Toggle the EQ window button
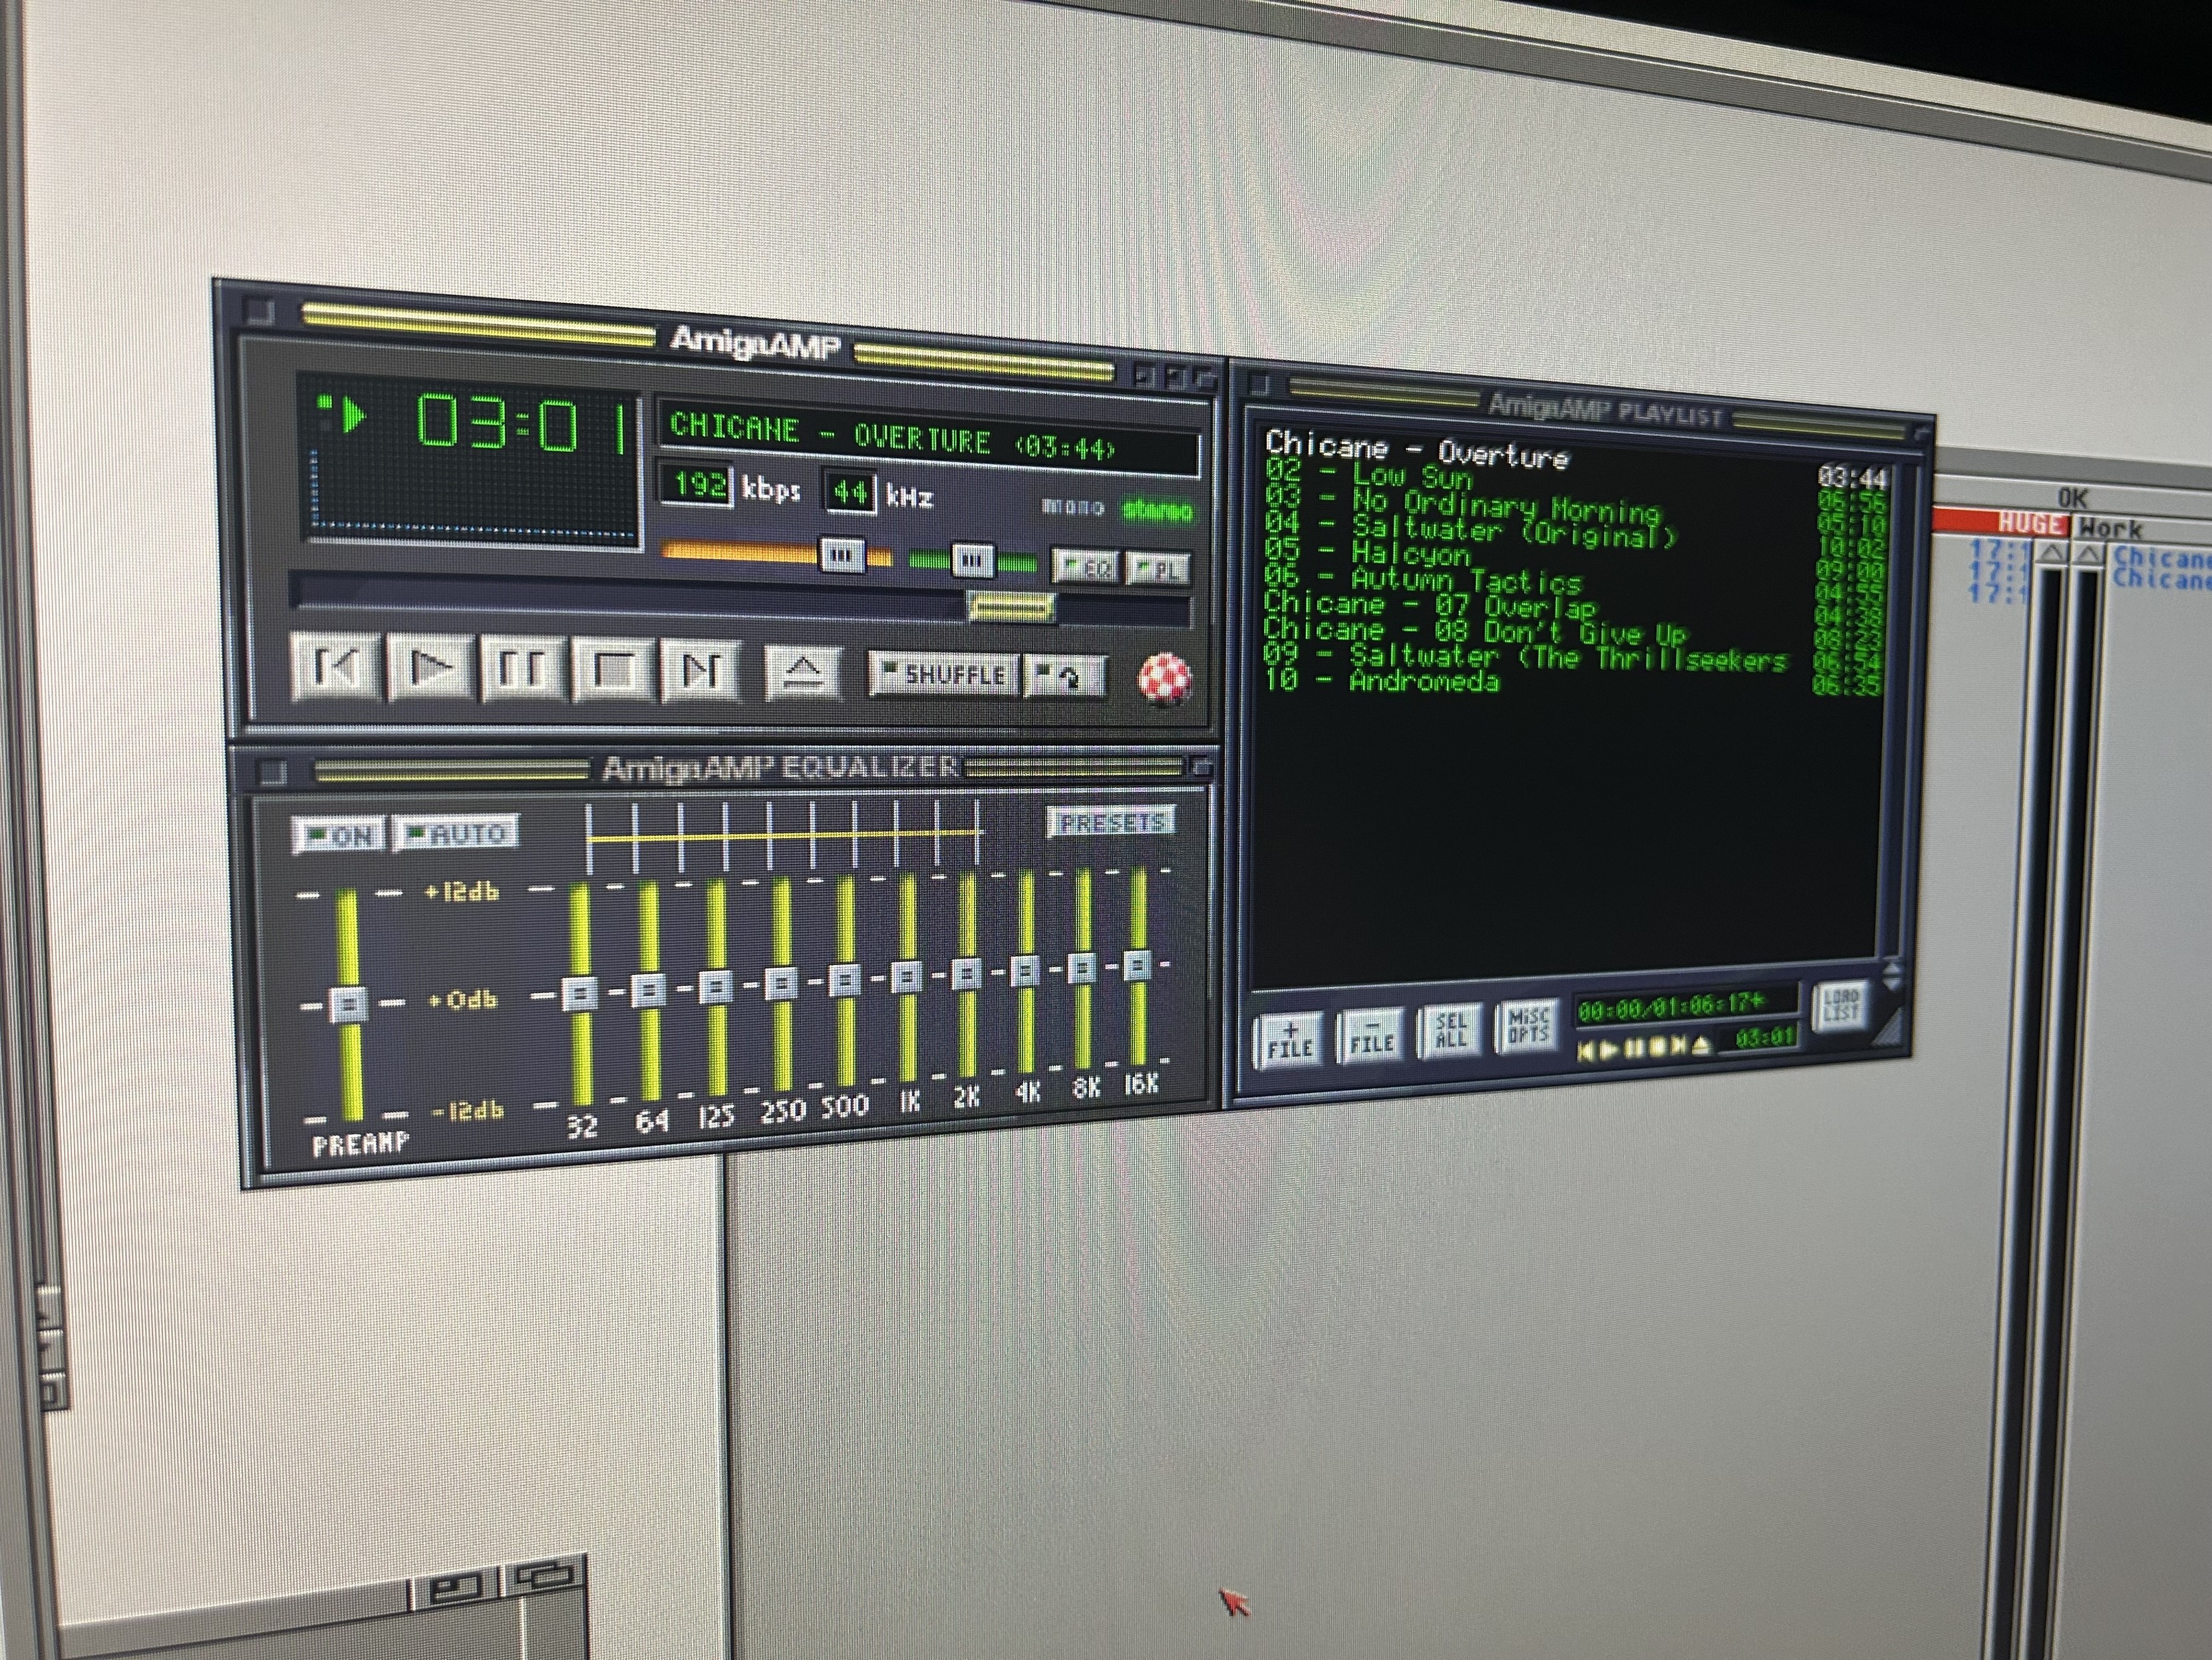The height and width of the screenshot is (1660, 2212). tap(1085, 567)
